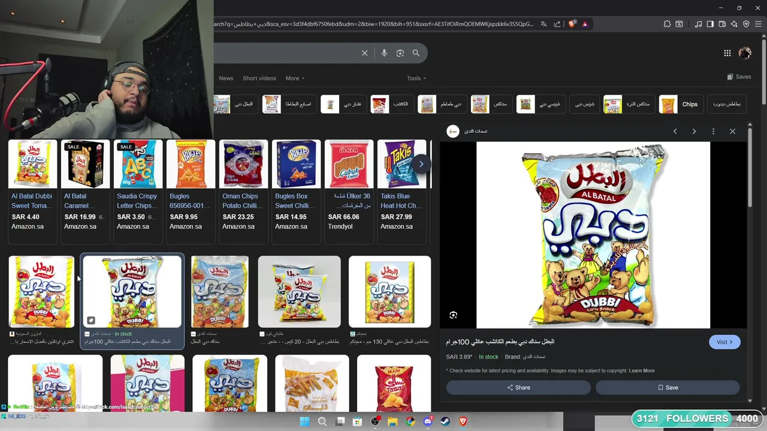Open the yellow-border Dubbi 130 gram image

pyautogui.click(x=389, y=292)
